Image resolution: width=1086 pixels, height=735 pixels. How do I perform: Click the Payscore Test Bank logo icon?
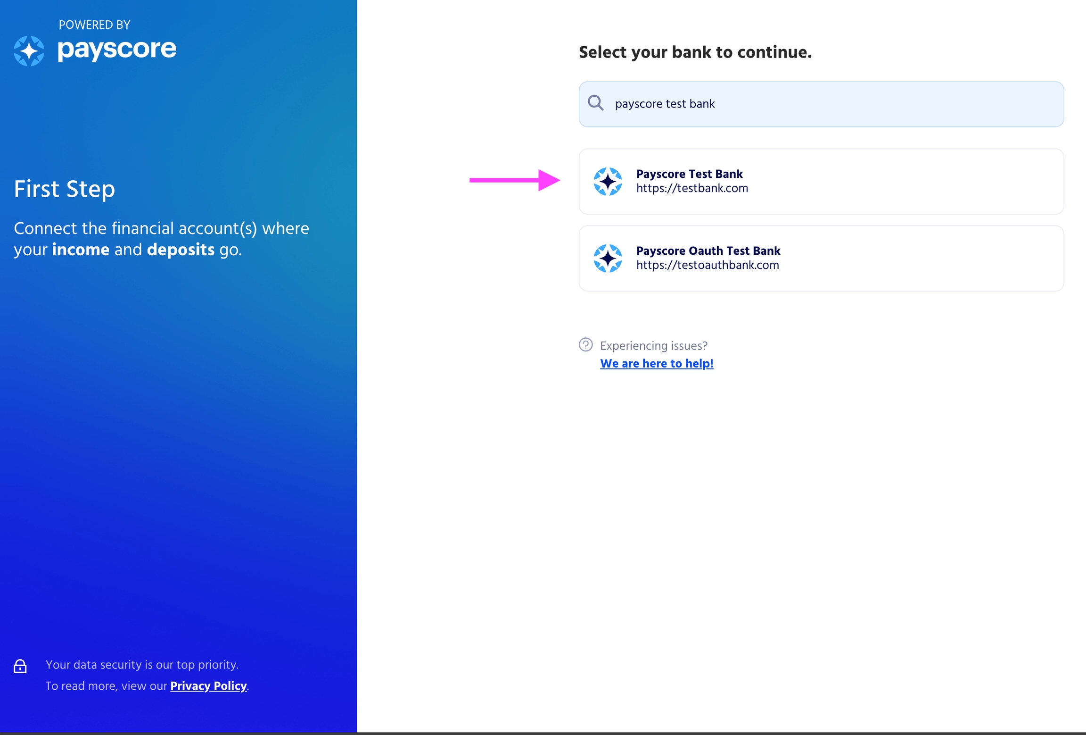tap(607, 182)
